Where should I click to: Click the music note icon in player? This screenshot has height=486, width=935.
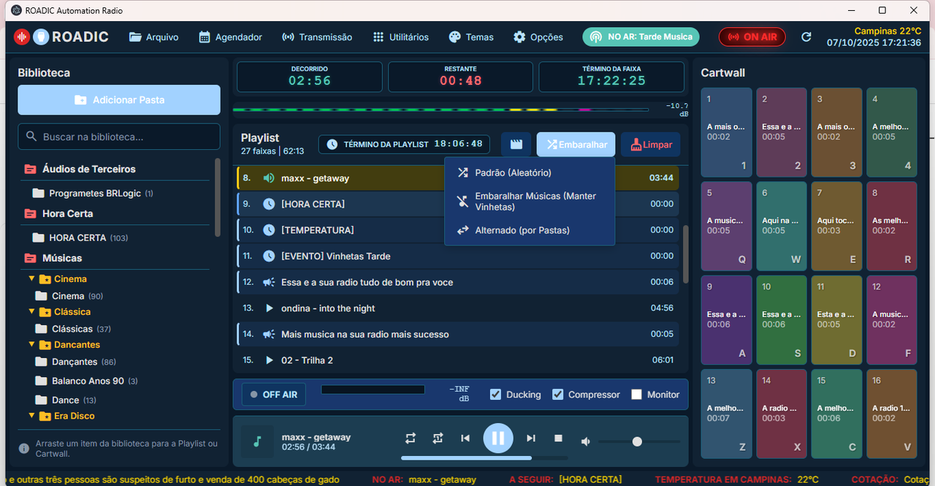tap(257, 441)
